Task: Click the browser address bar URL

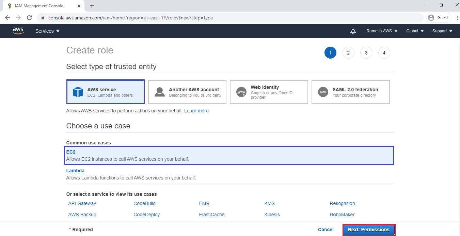Action: (x=130, y=18)
